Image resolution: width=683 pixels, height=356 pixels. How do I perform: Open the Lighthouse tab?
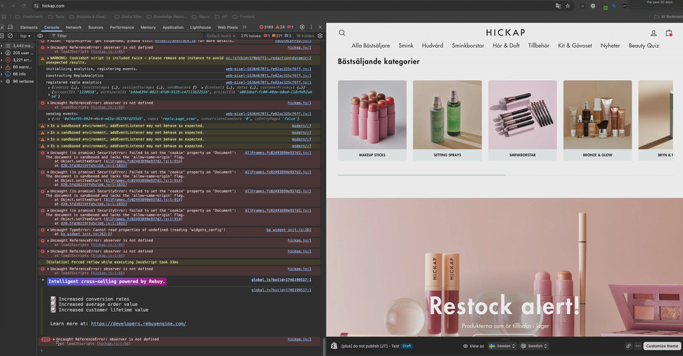tap(200, 27)
